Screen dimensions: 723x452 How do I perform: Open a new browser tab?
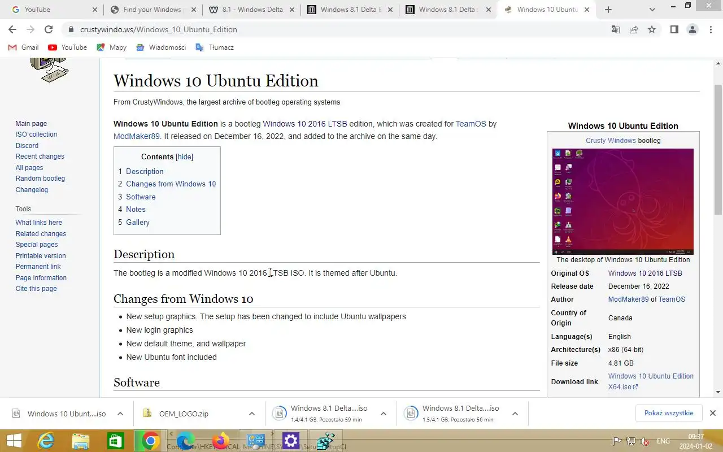608,10
